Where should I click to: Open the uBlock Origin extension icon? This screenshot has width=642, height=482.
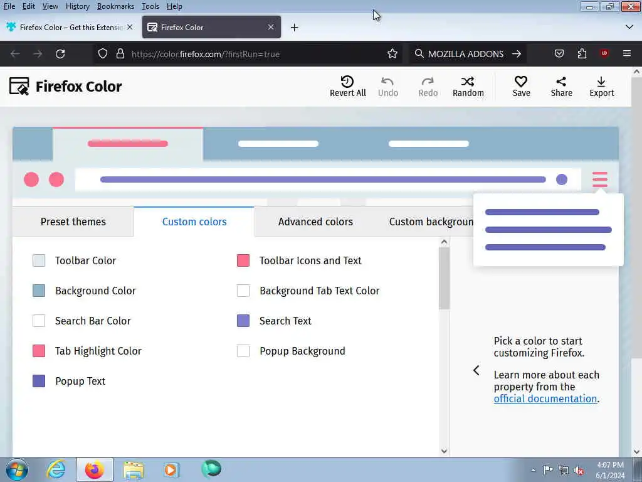(x=604, y=53)
